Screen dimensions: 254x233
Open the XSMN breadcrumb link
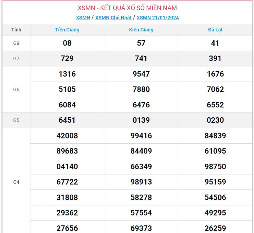(x=83, y=18)
